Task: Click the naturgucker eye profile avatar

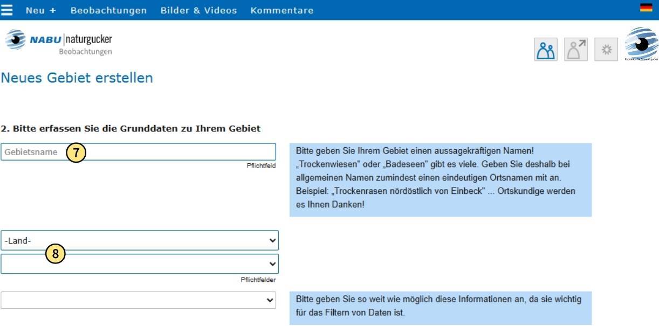Action: click(641, 44)
